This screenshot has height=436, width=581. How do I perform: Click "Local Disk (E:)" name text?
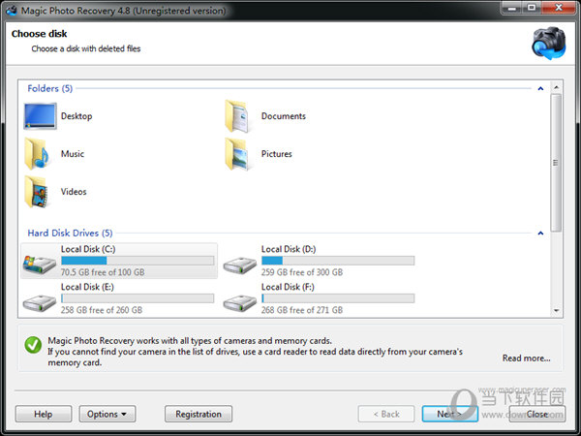coord(87,287)
